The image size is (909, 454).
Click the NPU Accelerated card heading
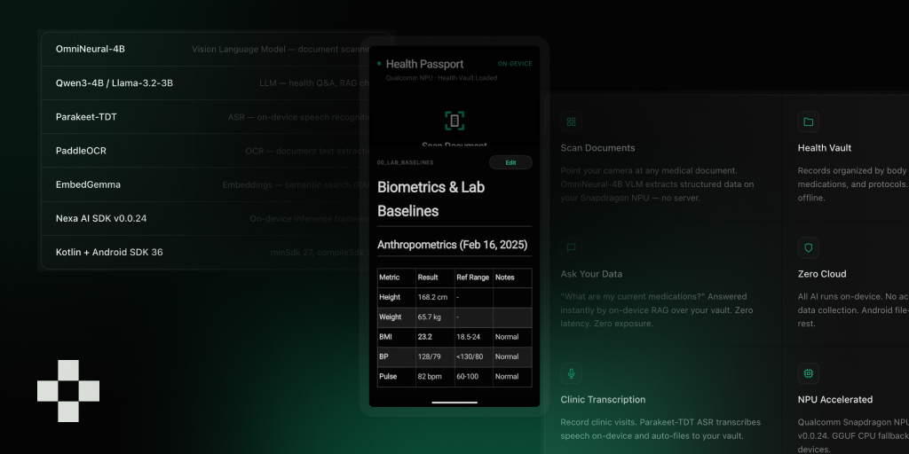[x=835, y=400]
